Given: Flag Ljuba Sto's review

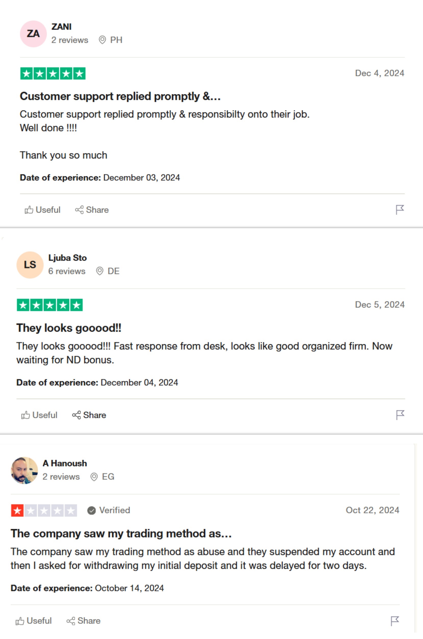Looking at the screenshot, I should (x=400, y=415).
